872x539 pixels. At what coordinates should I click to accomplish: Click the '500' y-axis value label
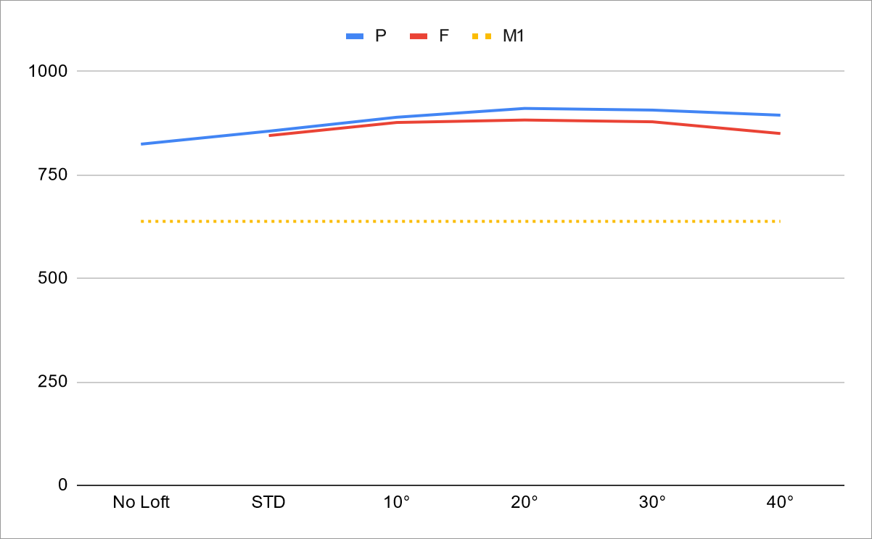pyautogui.click(x=52, y=278)
